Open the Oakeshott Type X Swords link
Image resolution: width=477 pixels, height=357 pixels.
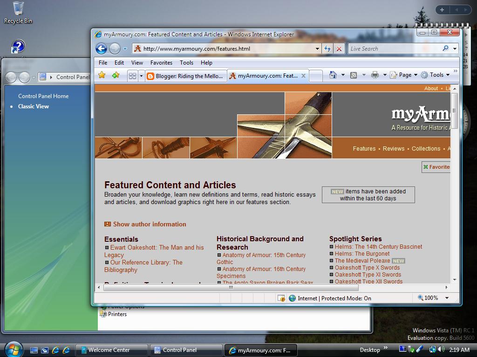(367, 267)
